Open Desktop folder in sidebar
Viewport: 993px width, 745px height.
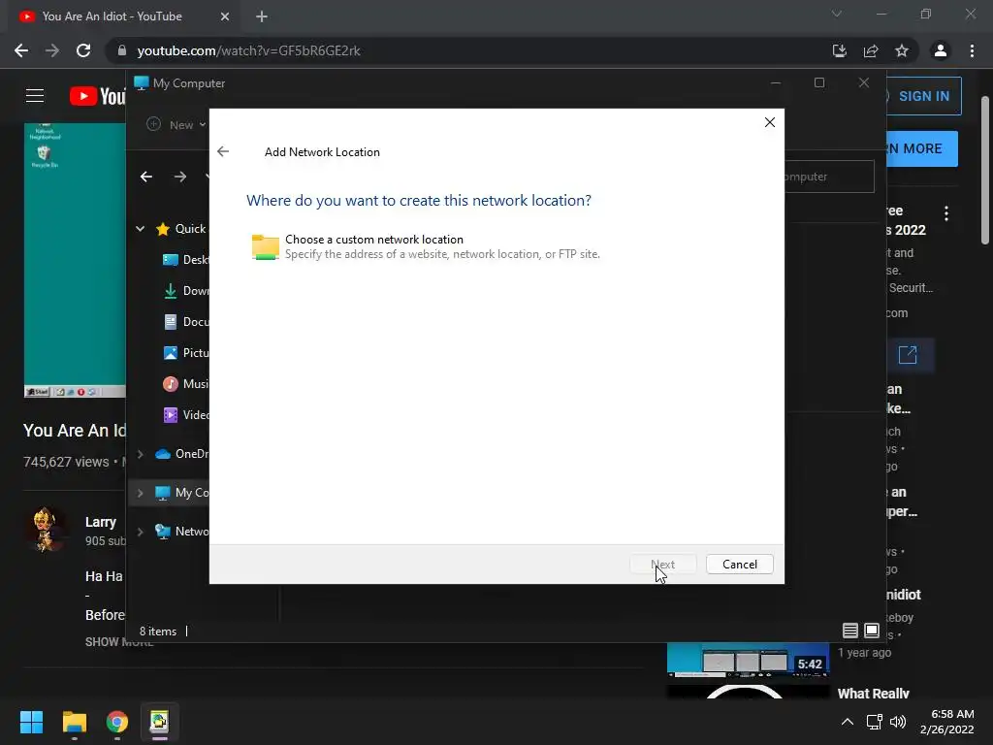point(186,260)
